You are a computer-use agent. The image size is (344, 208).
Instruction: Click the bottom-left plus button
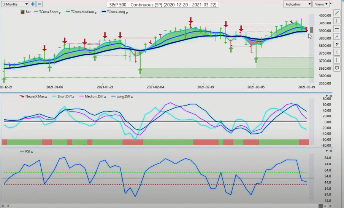tap(3, 206)
